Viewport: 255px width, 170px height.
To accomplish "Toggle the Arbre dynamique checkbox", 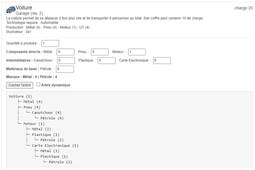I will click(x=38, y=85).
